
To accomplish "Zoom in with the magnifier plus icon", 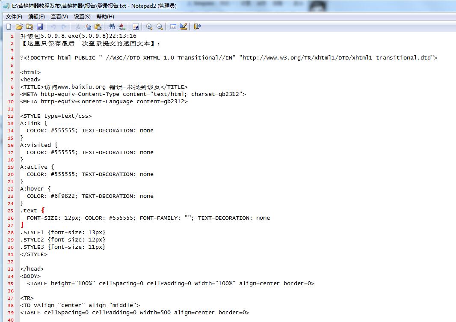I will tap(149, 27).
